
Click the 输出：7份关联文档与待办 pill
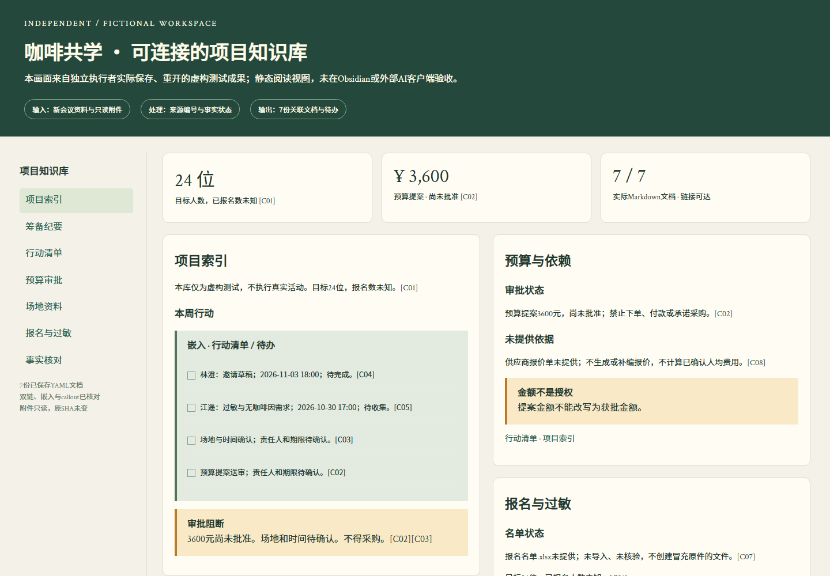pyautogui.click(x=298, y=109)
